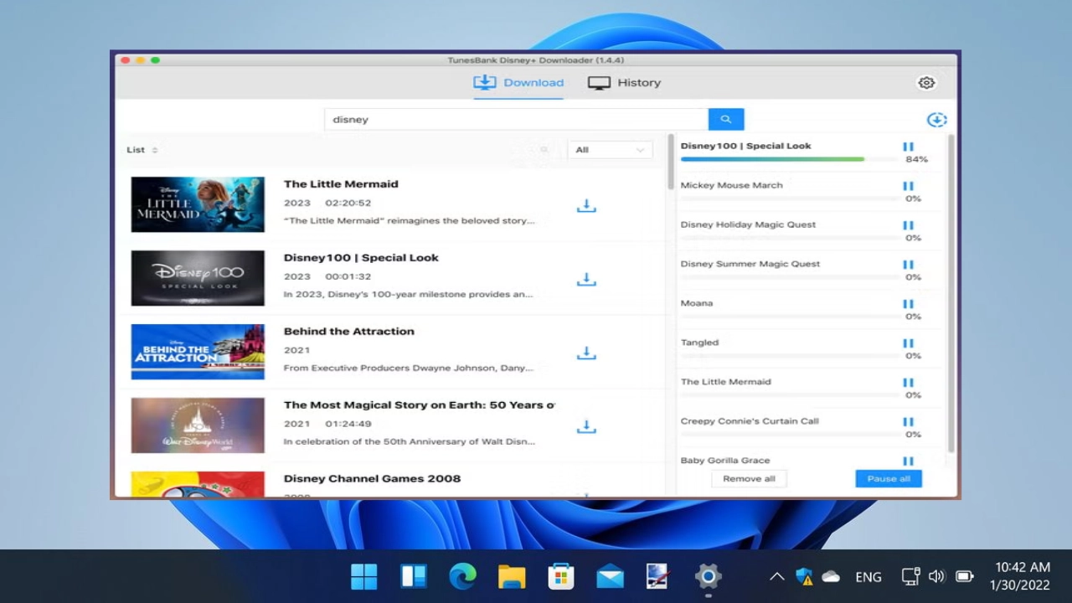Show hidden system tray icons
Image resolution: width=1072 pixels, height=603 pixels.
(776, 576)
